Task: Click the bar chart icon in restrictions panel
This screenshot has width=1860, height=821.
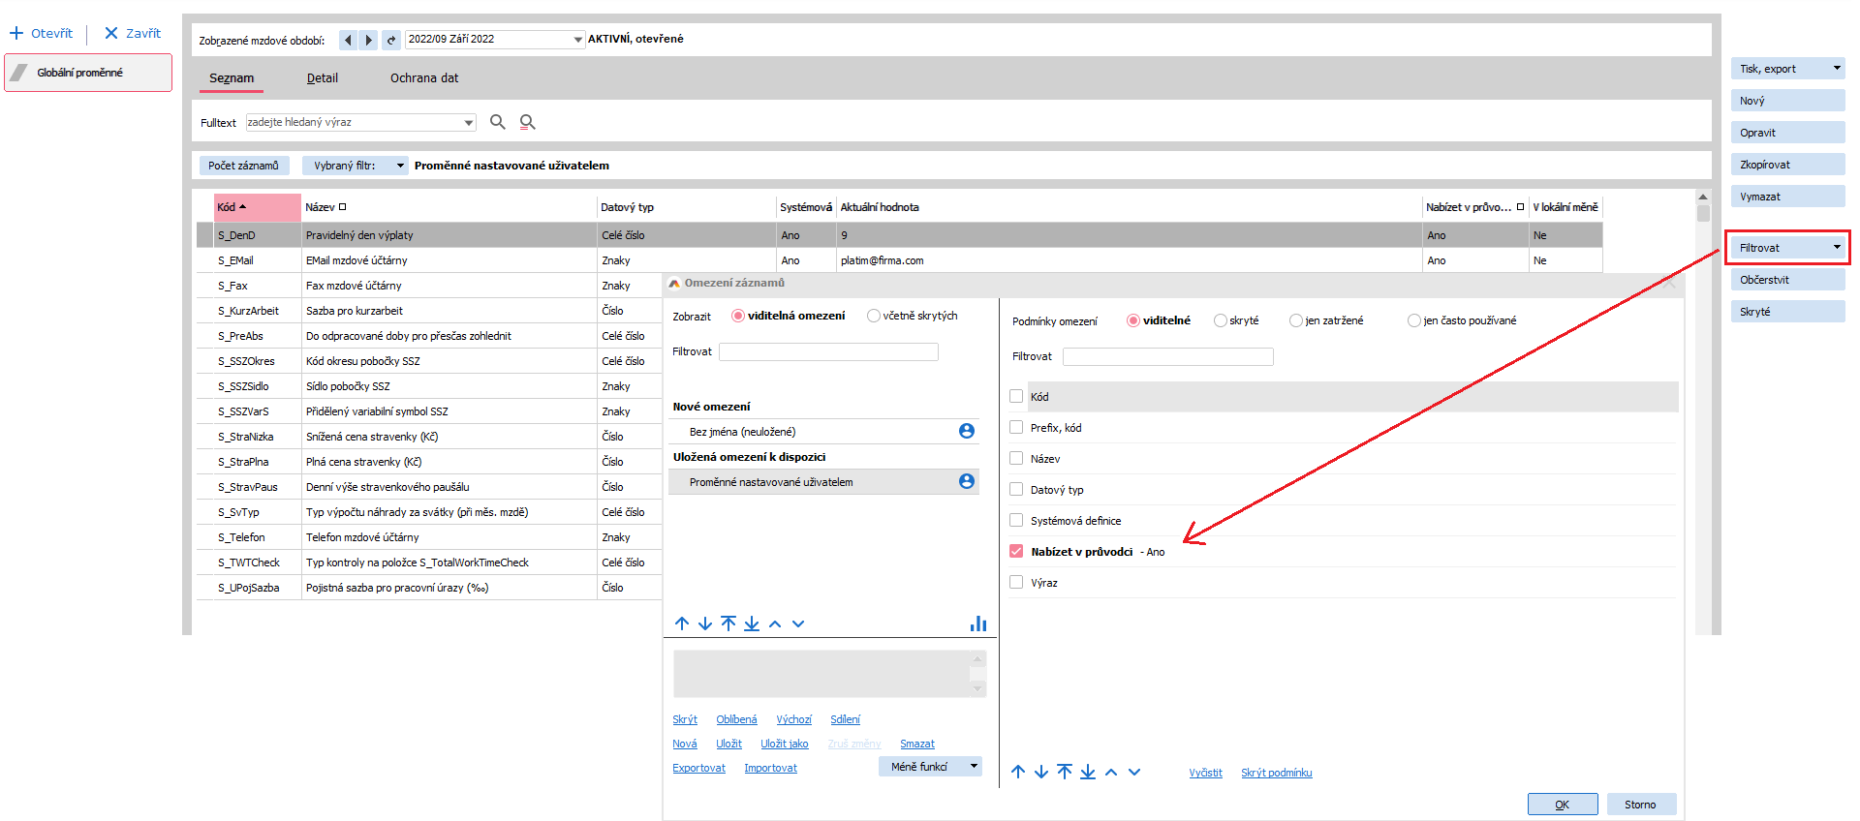Action: 977,623
